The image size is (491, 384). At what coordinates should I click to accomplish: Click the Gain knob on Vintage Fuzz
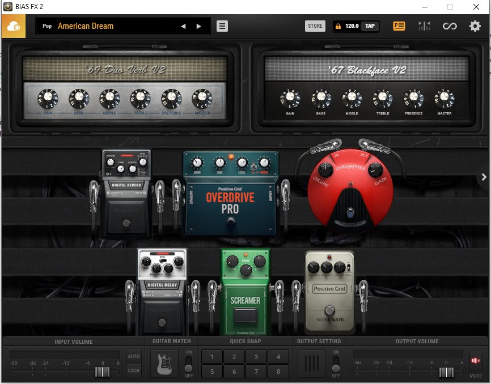point(375,170)
